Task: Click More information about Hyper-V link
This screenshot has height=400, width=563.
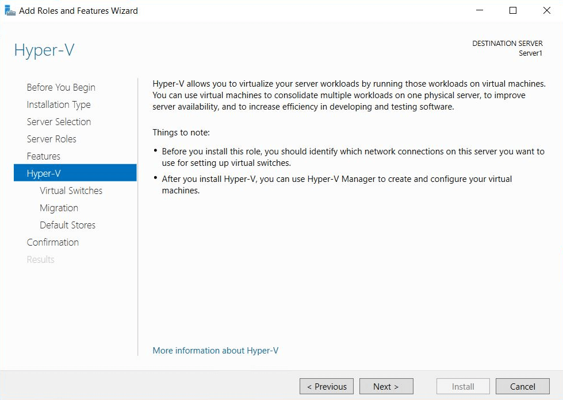Action: click(215, 350)
